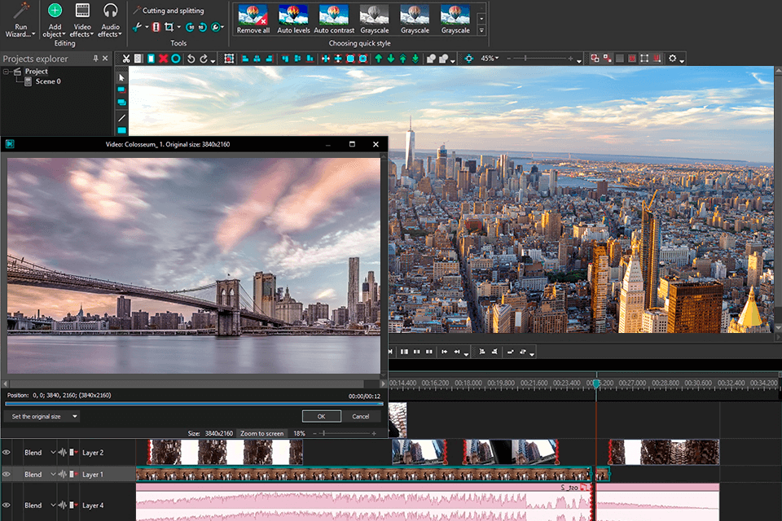The width and height of the screenshot is (782, 521).
Task: Toggle the eye icon for Layer 4
Action: pos(7,505)
